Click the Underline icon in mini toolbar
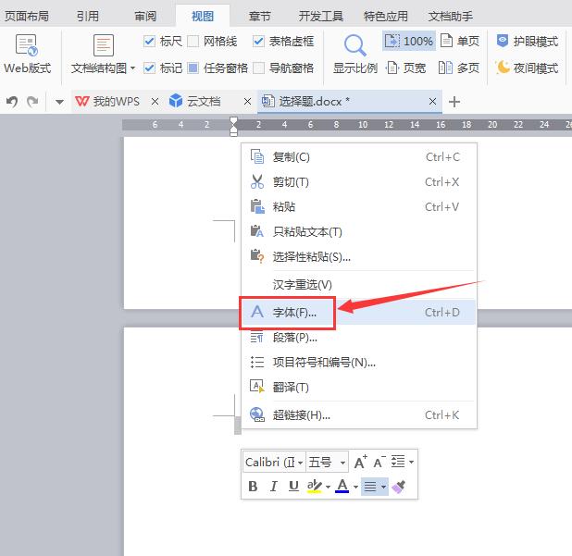The image size is (572, 556). coord(293,487)
